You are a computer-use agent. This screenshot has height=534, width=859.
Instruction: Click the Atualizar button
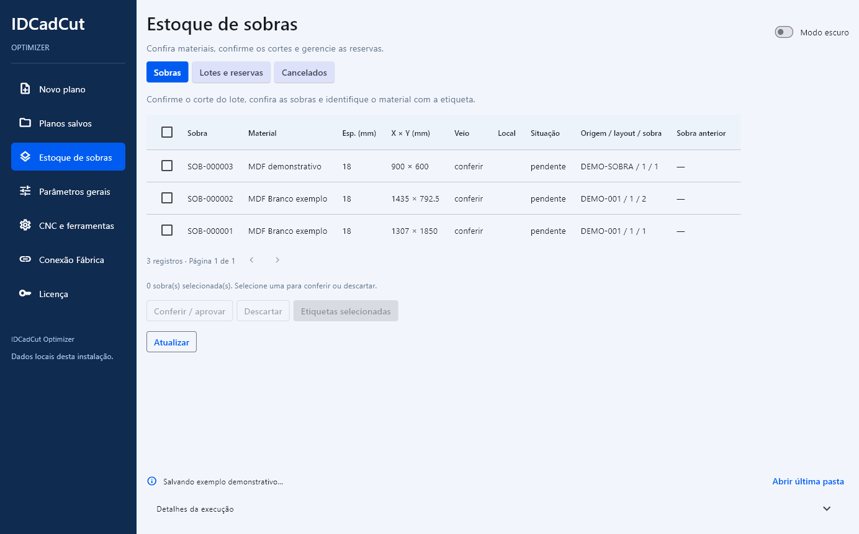pos(171,342)
